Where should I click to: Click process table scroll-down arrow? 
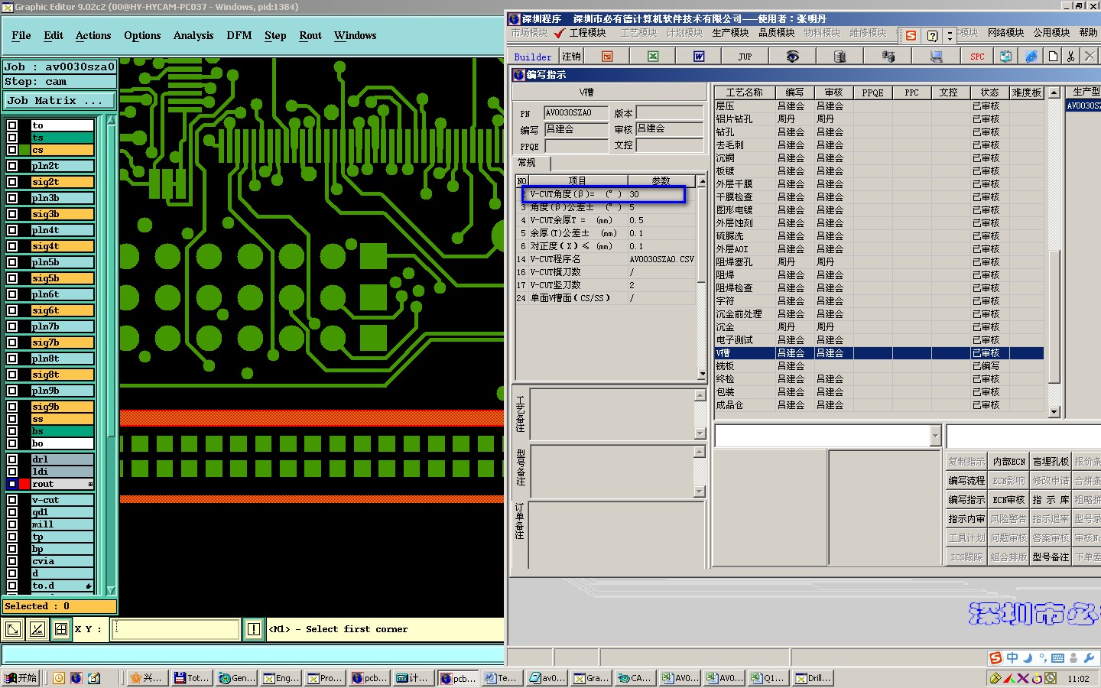[1054, 412]
